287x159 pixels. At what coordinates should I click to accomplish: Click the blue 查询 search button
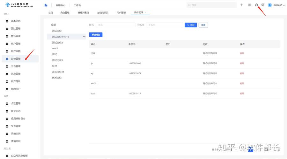(191, 25)
